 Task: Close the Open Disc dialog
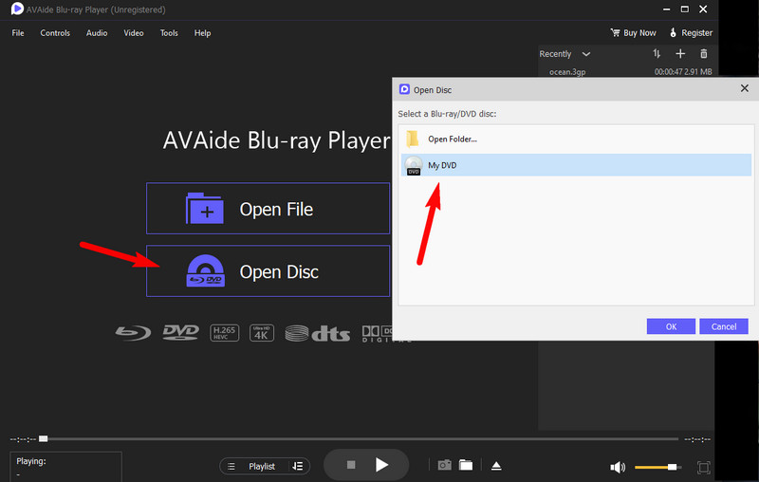pos(745,88)
